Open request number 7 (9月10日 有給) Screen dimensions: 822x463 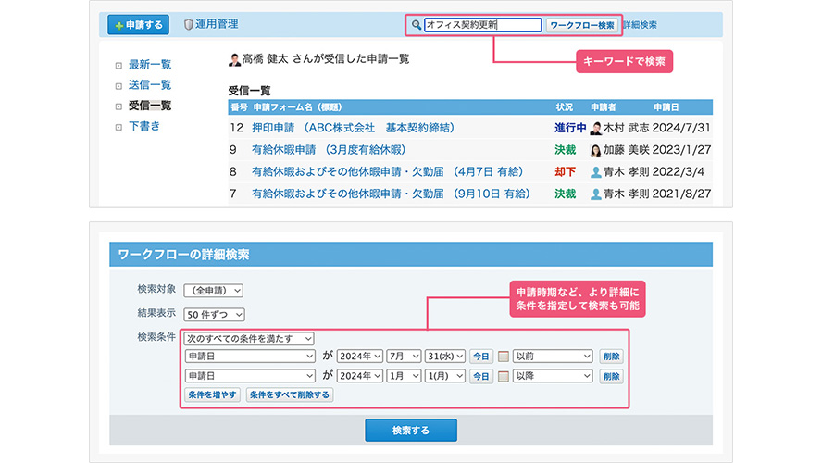391,194
